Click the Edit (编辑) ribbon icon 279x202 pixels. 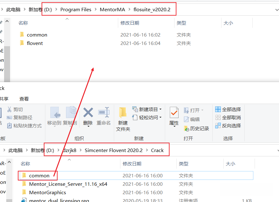[x=186, y=119]
